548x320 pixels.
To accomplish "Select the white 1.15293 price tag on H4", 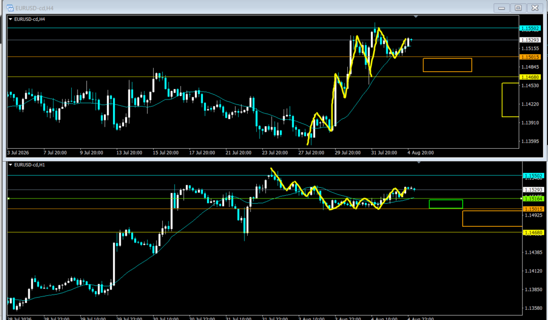I will pos(530,40).
